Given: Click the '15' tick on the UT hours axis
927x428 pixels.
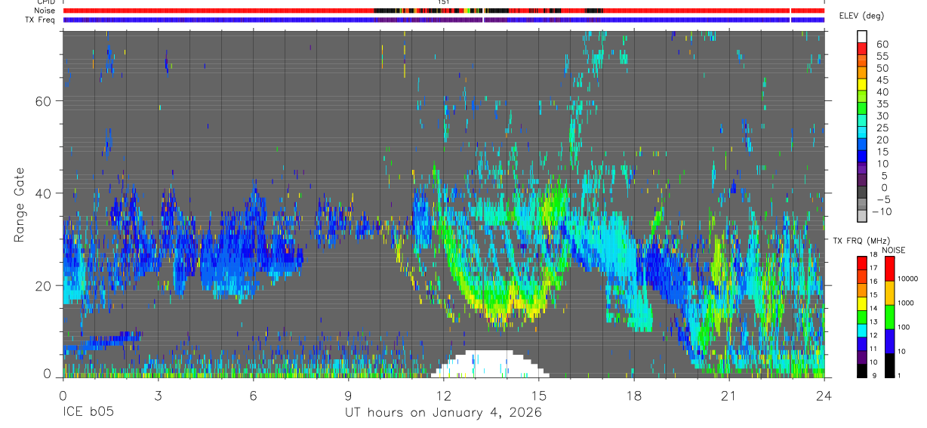Looking at the screenshot, I should pyautogui.click(x=539, y=395).
